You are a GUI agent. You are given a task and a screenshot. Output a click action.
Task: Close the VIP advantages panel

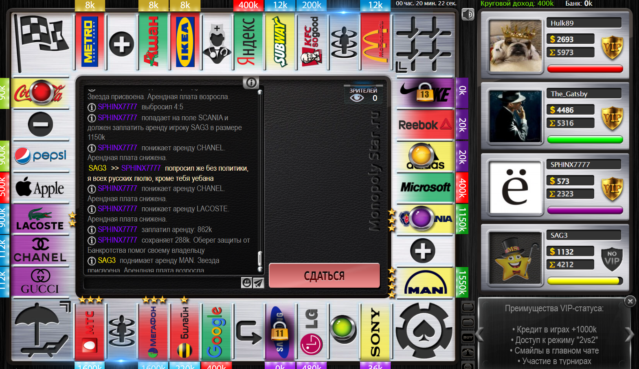pyautogui.click(x=630, y=301)
